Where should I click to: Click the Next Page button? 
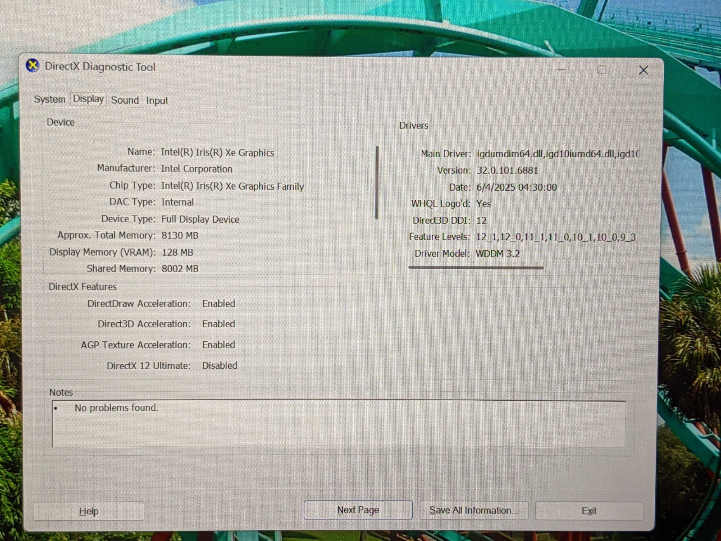[x=358, y=510]
